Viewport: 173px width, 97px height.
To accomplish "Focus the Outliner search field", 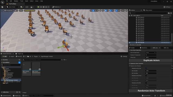I will (x=148, y=13).
